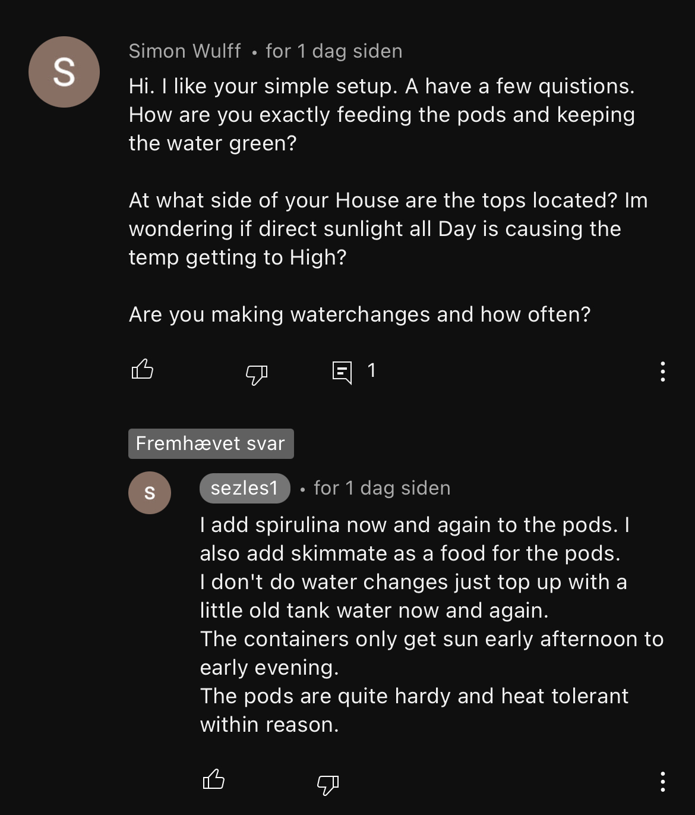The height and width of the screenshot is (815, 695).
Task: Click the Fremhævet svar label
Action: click(x=211, y=443)
